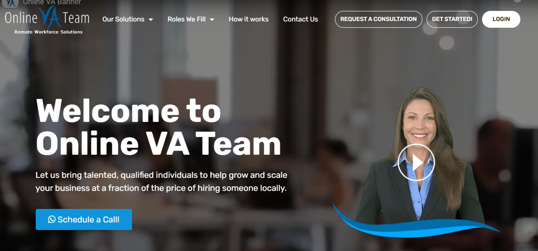Open the Our Solutions menu
This screenshot has width=538, height=251.
(x=128, y=19)
